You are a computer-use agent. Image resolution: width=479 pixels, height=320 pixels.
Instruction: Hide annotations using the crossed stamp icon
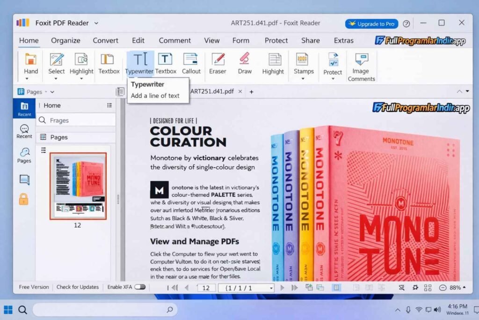402,287
